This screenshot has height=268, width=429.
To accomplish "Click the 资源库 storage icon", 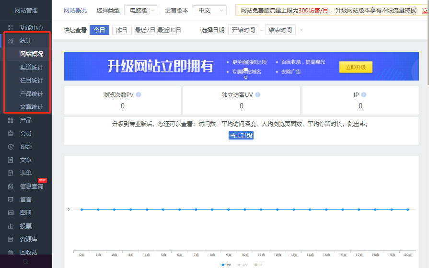I will click(11, 239).
